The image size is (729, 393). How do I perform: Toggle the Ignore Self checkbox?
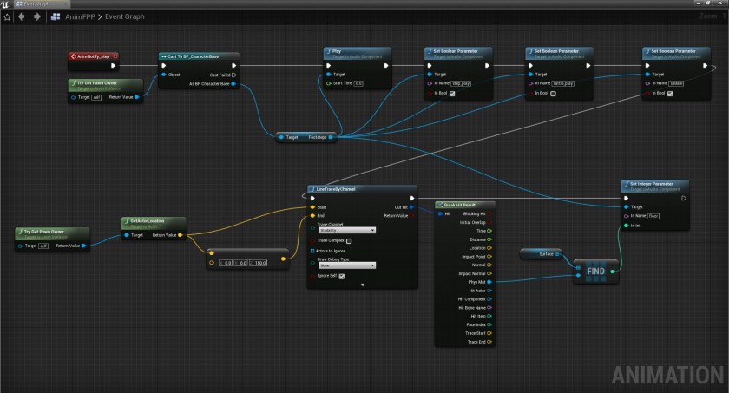(341, 277)
